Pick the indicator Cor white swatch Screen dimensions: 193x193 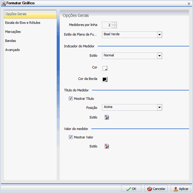tap(105, 68)
